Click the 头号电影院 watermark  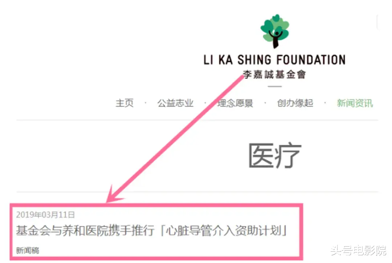click(x=359, y=251)
